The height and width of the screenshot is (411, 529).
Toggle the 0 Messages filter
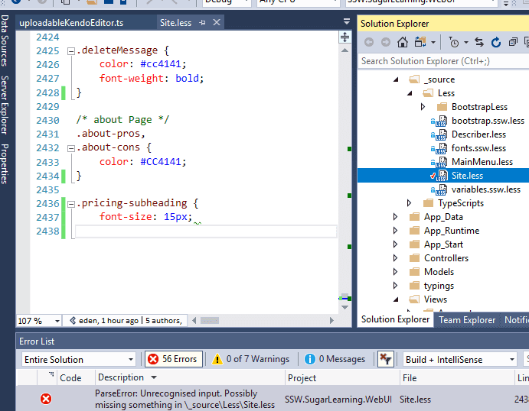tap(335, 359)
